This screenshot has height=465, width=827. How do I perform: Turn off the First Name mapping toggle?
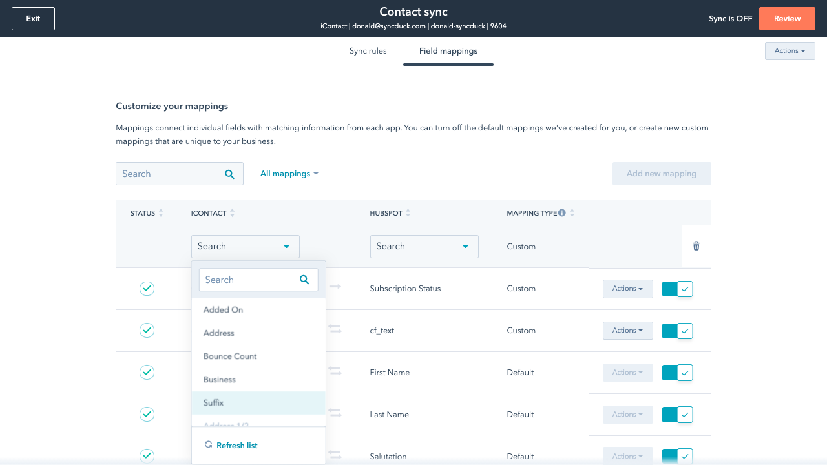click(677, 373)
